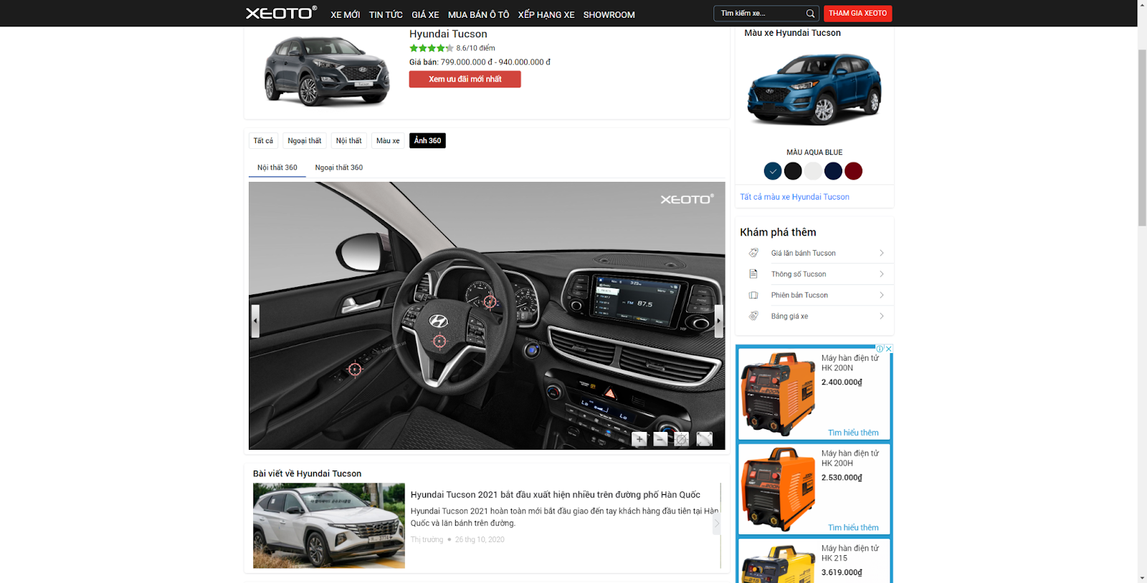Expand Phiên bản Tucson chevron
The height and width of the screenshot is (583, 1147).
coord(882,295)
